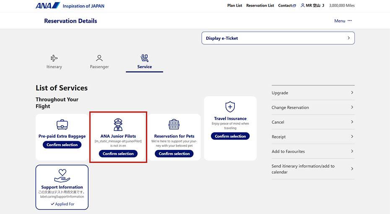Viewport: 390px width, 214px height.
Task: Click the ANA Junior Pilots title
Action: click(x=118, y=136)
